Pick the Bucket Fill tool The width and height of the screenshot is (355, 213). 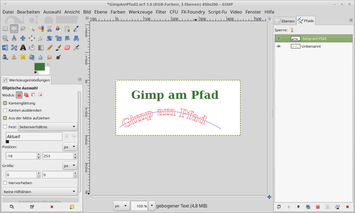[x=32, y=48]
